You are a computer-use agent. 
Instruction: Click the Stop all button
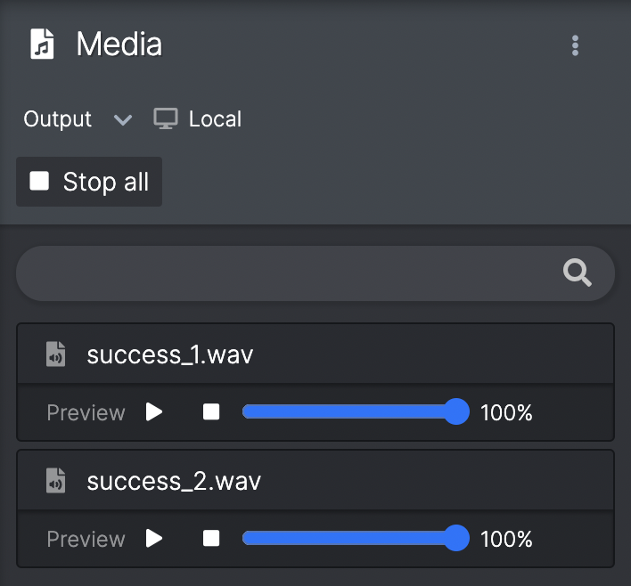click(x=89, y=182)
